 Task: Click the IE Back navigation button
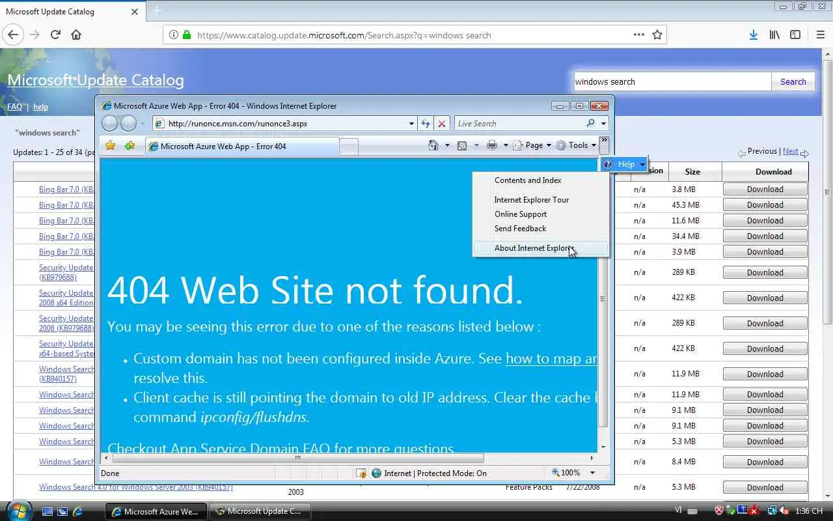pyautogui.click(x=110, y=123)
